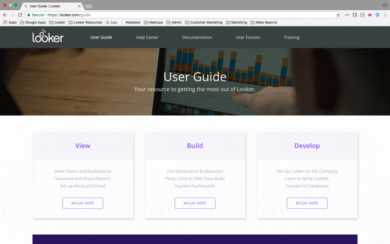Bookmark this page with star icon
390x244 pixels.
(x=338, y=15)
